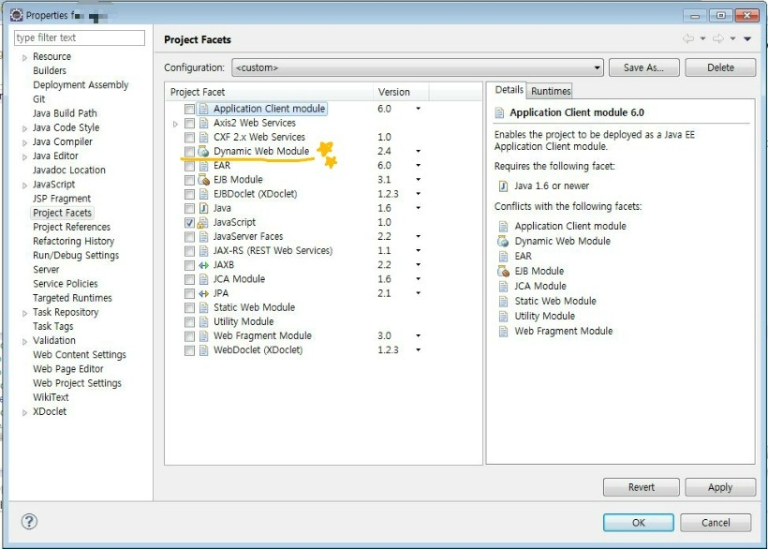Click the WebDoclet (XDoclet) facet icon
Image resolution: width=768 pixels, height=549 pixels.
point(204,350)
